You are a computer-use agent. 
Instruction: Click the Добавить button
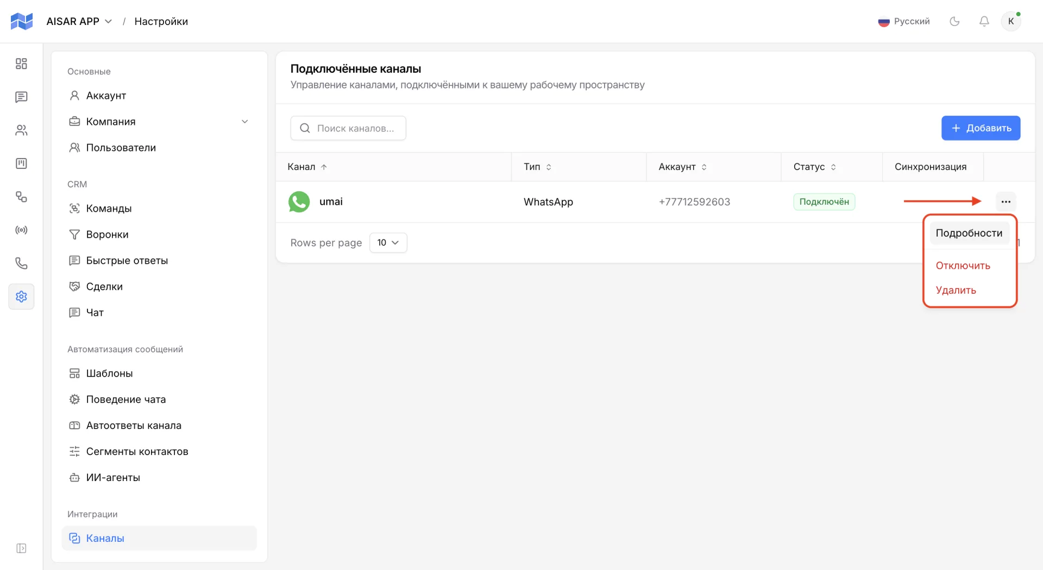point(981,128)
